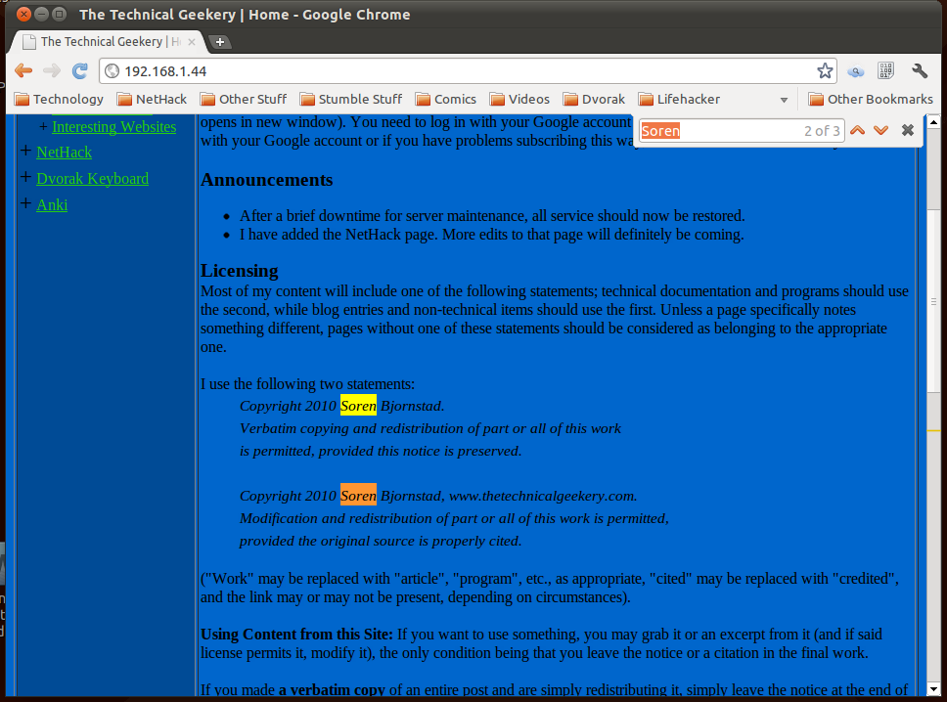The width and height of the screenshot is (947, 702).
Task: Minimize the Chrome window
Action: (41, 14)
